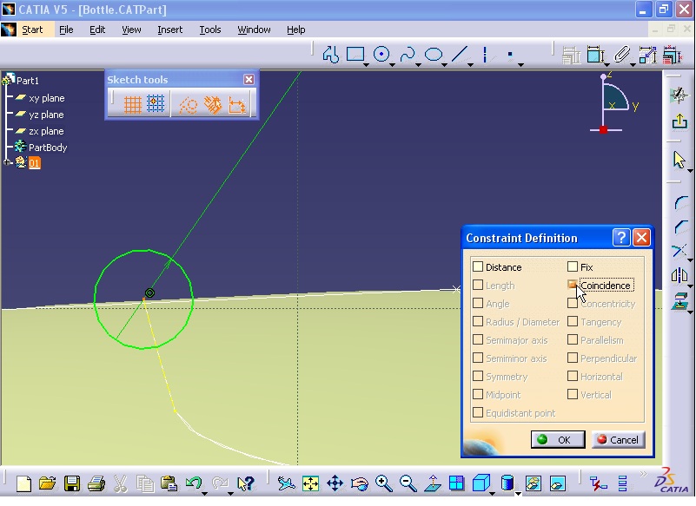Click the What's This help icon
Image resolution: width=696 pixels, height=506 pixels.
point(245,483)
